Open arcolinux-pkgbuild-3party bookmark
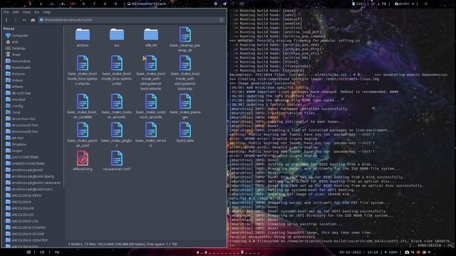The width and height of the screenshot is (456, 256). [33, 176]
